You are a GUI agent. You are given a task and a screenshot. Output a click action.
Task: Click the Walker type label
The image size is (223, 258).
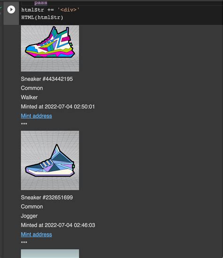click(29, 97)
